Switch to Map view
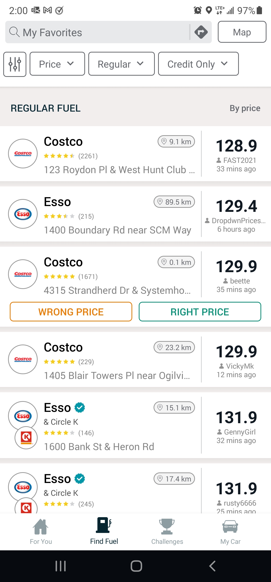The height and width of the screenshot is (582, 271). [x=242, y=32]
